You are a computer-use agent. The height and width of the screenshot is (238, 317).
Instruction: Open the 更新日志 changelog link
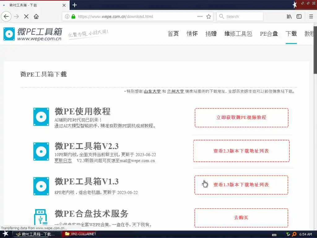coord(63,161)
